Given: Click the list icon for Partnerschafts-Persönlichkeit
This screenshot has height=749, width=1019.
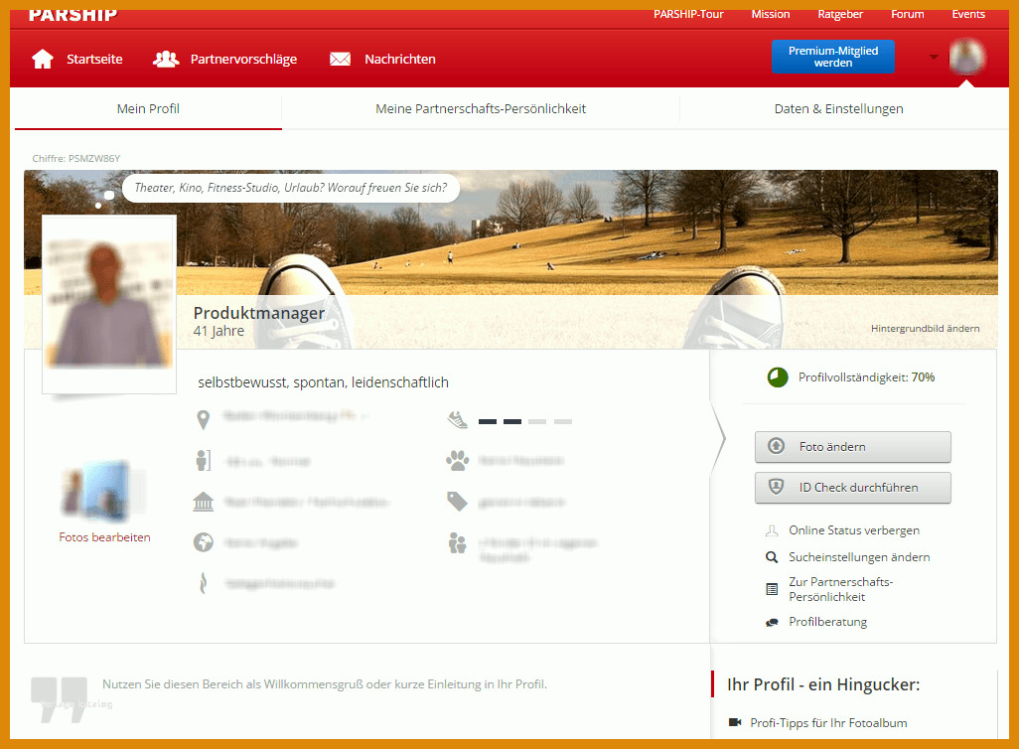Looking at the screenshot, I should 772,589.
